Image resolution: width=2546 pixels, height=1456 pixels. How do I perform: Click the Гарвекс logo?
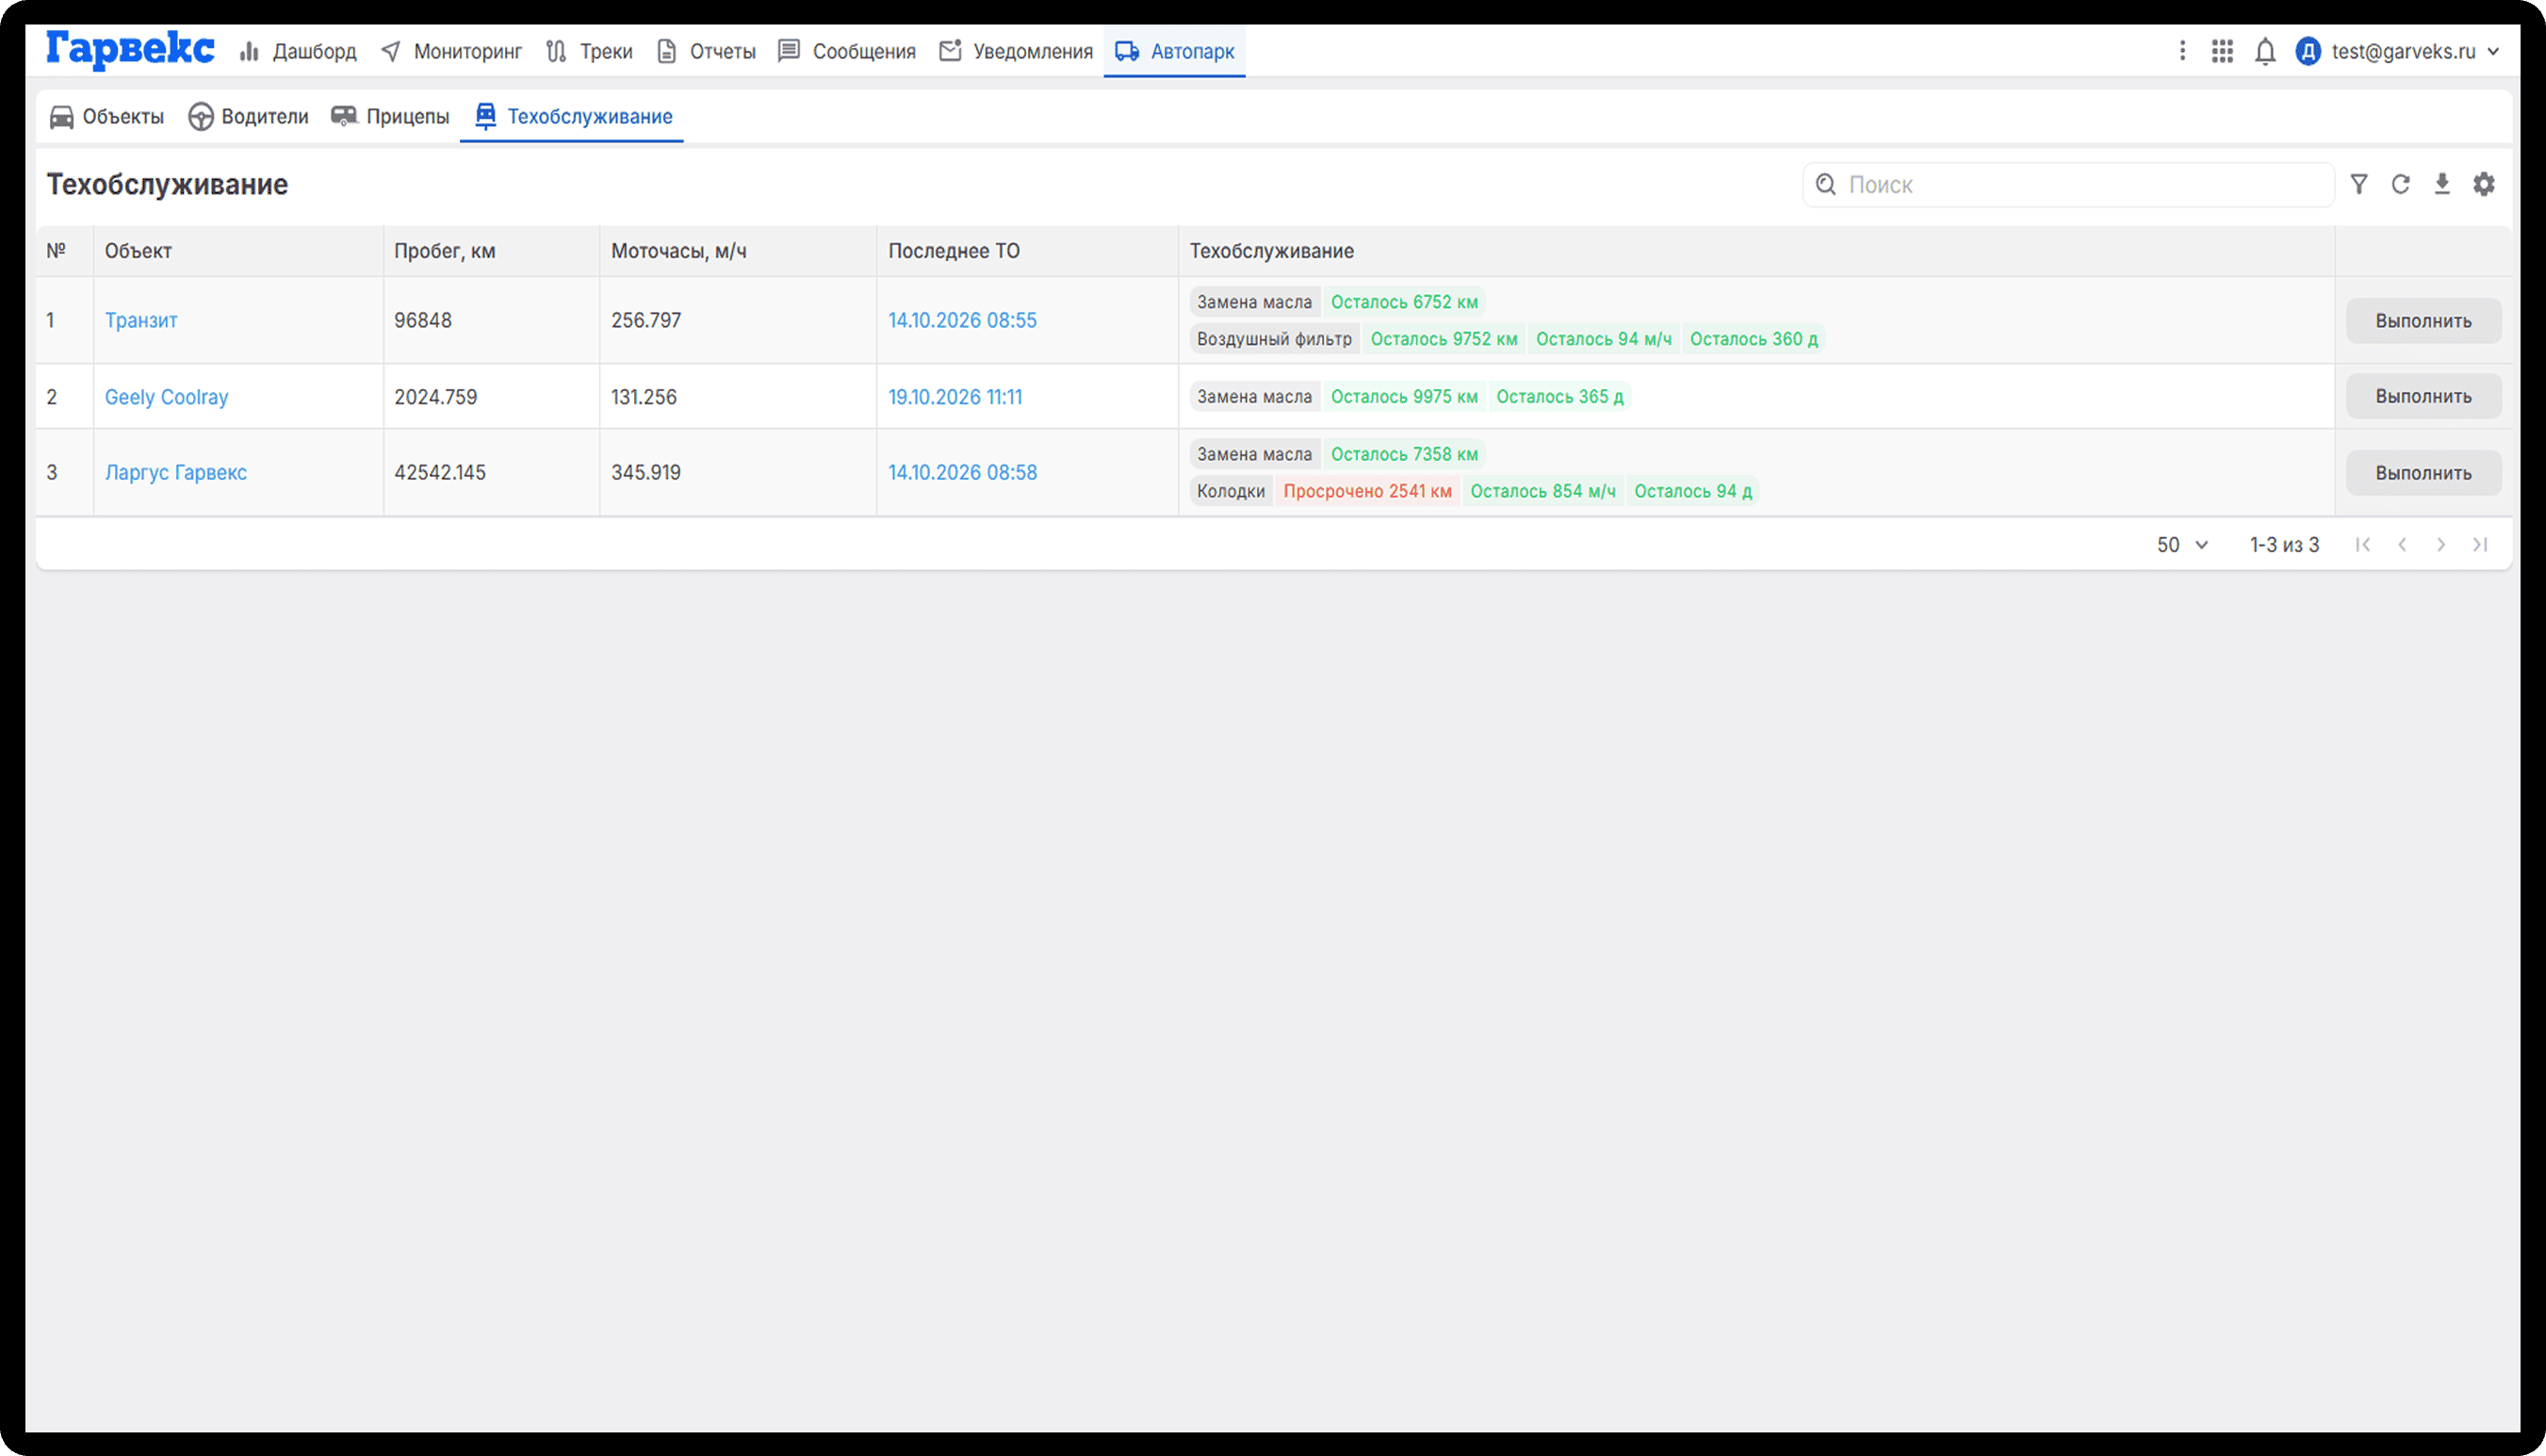tap(130, 49)
